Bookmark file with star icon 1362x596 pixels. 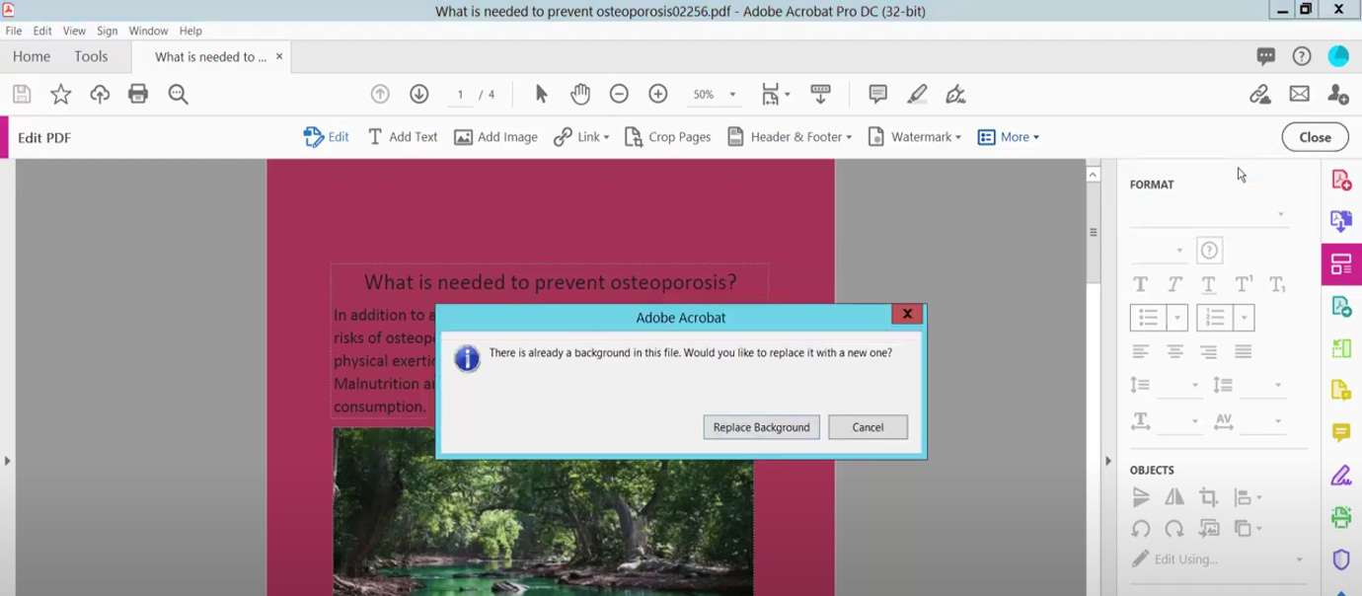click(x=61, y=94)
